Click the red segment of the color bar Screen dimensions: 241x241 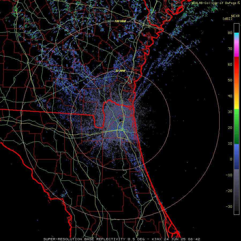[x=236, y=65]
